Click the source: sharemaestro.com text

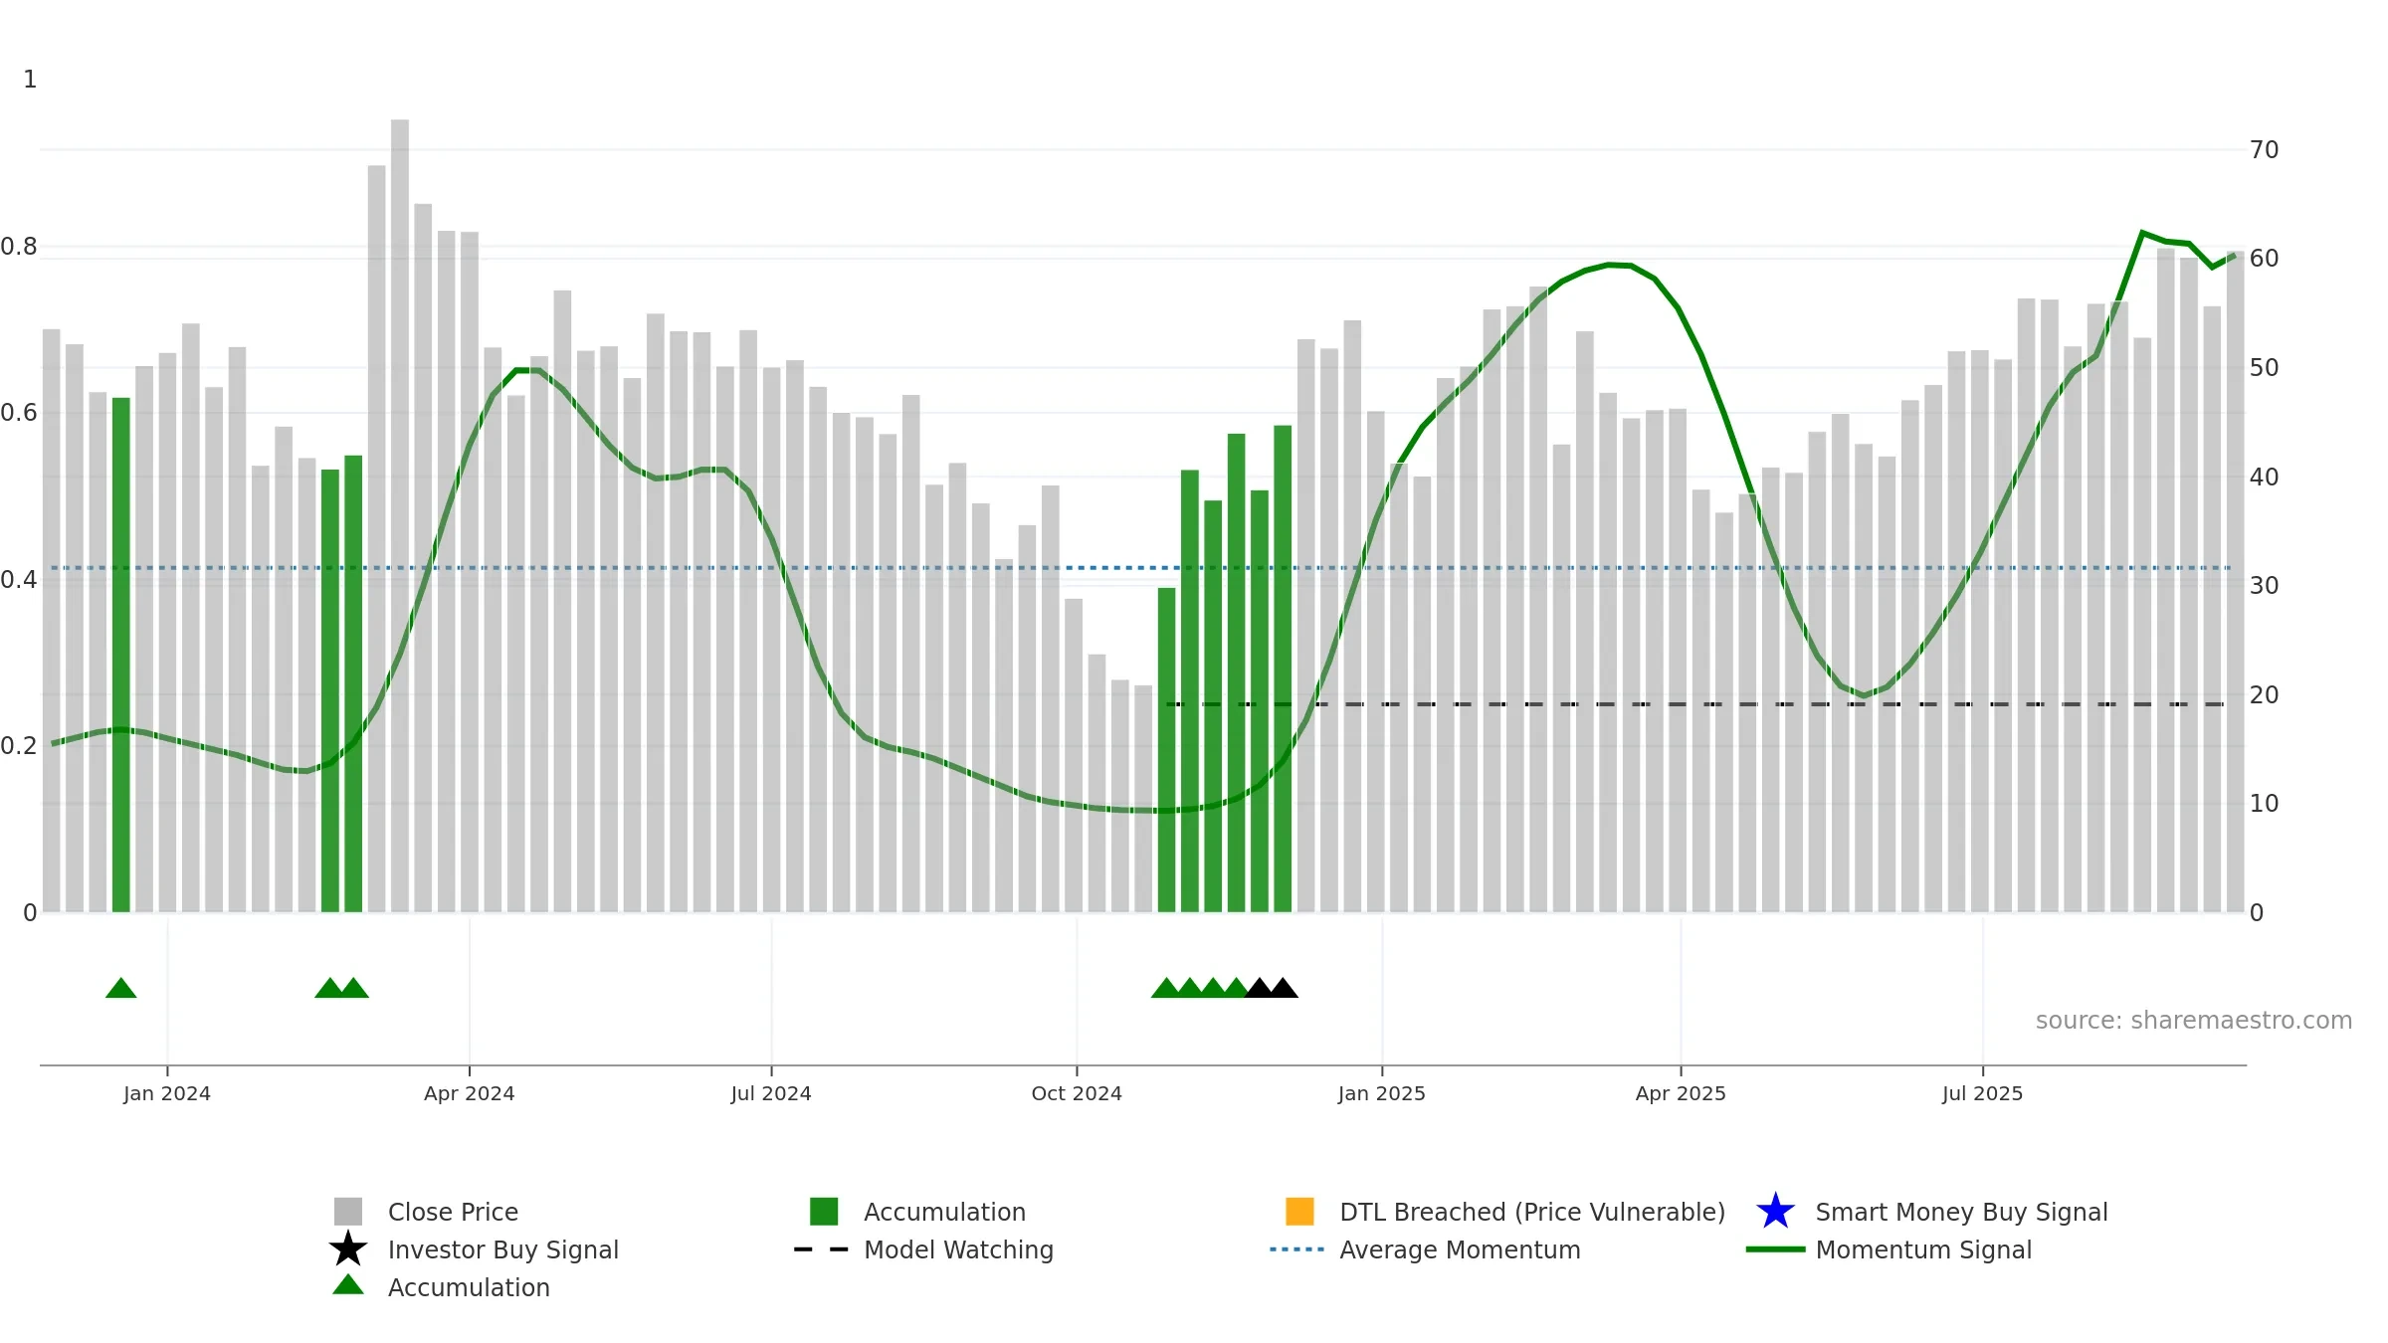[x=2193, y=1021]
